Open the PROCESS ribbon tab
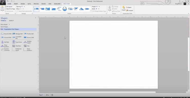 click(36, 4)
